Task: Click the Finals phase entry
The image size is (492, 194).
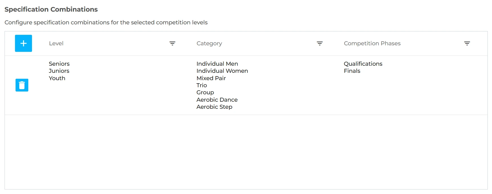Action: (x=352, y=71)
